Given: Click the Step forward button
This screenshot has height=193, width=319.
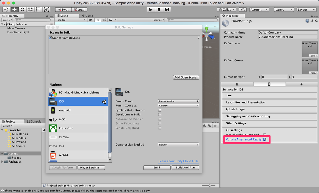Looking at the screenshot, I should 167,10.
